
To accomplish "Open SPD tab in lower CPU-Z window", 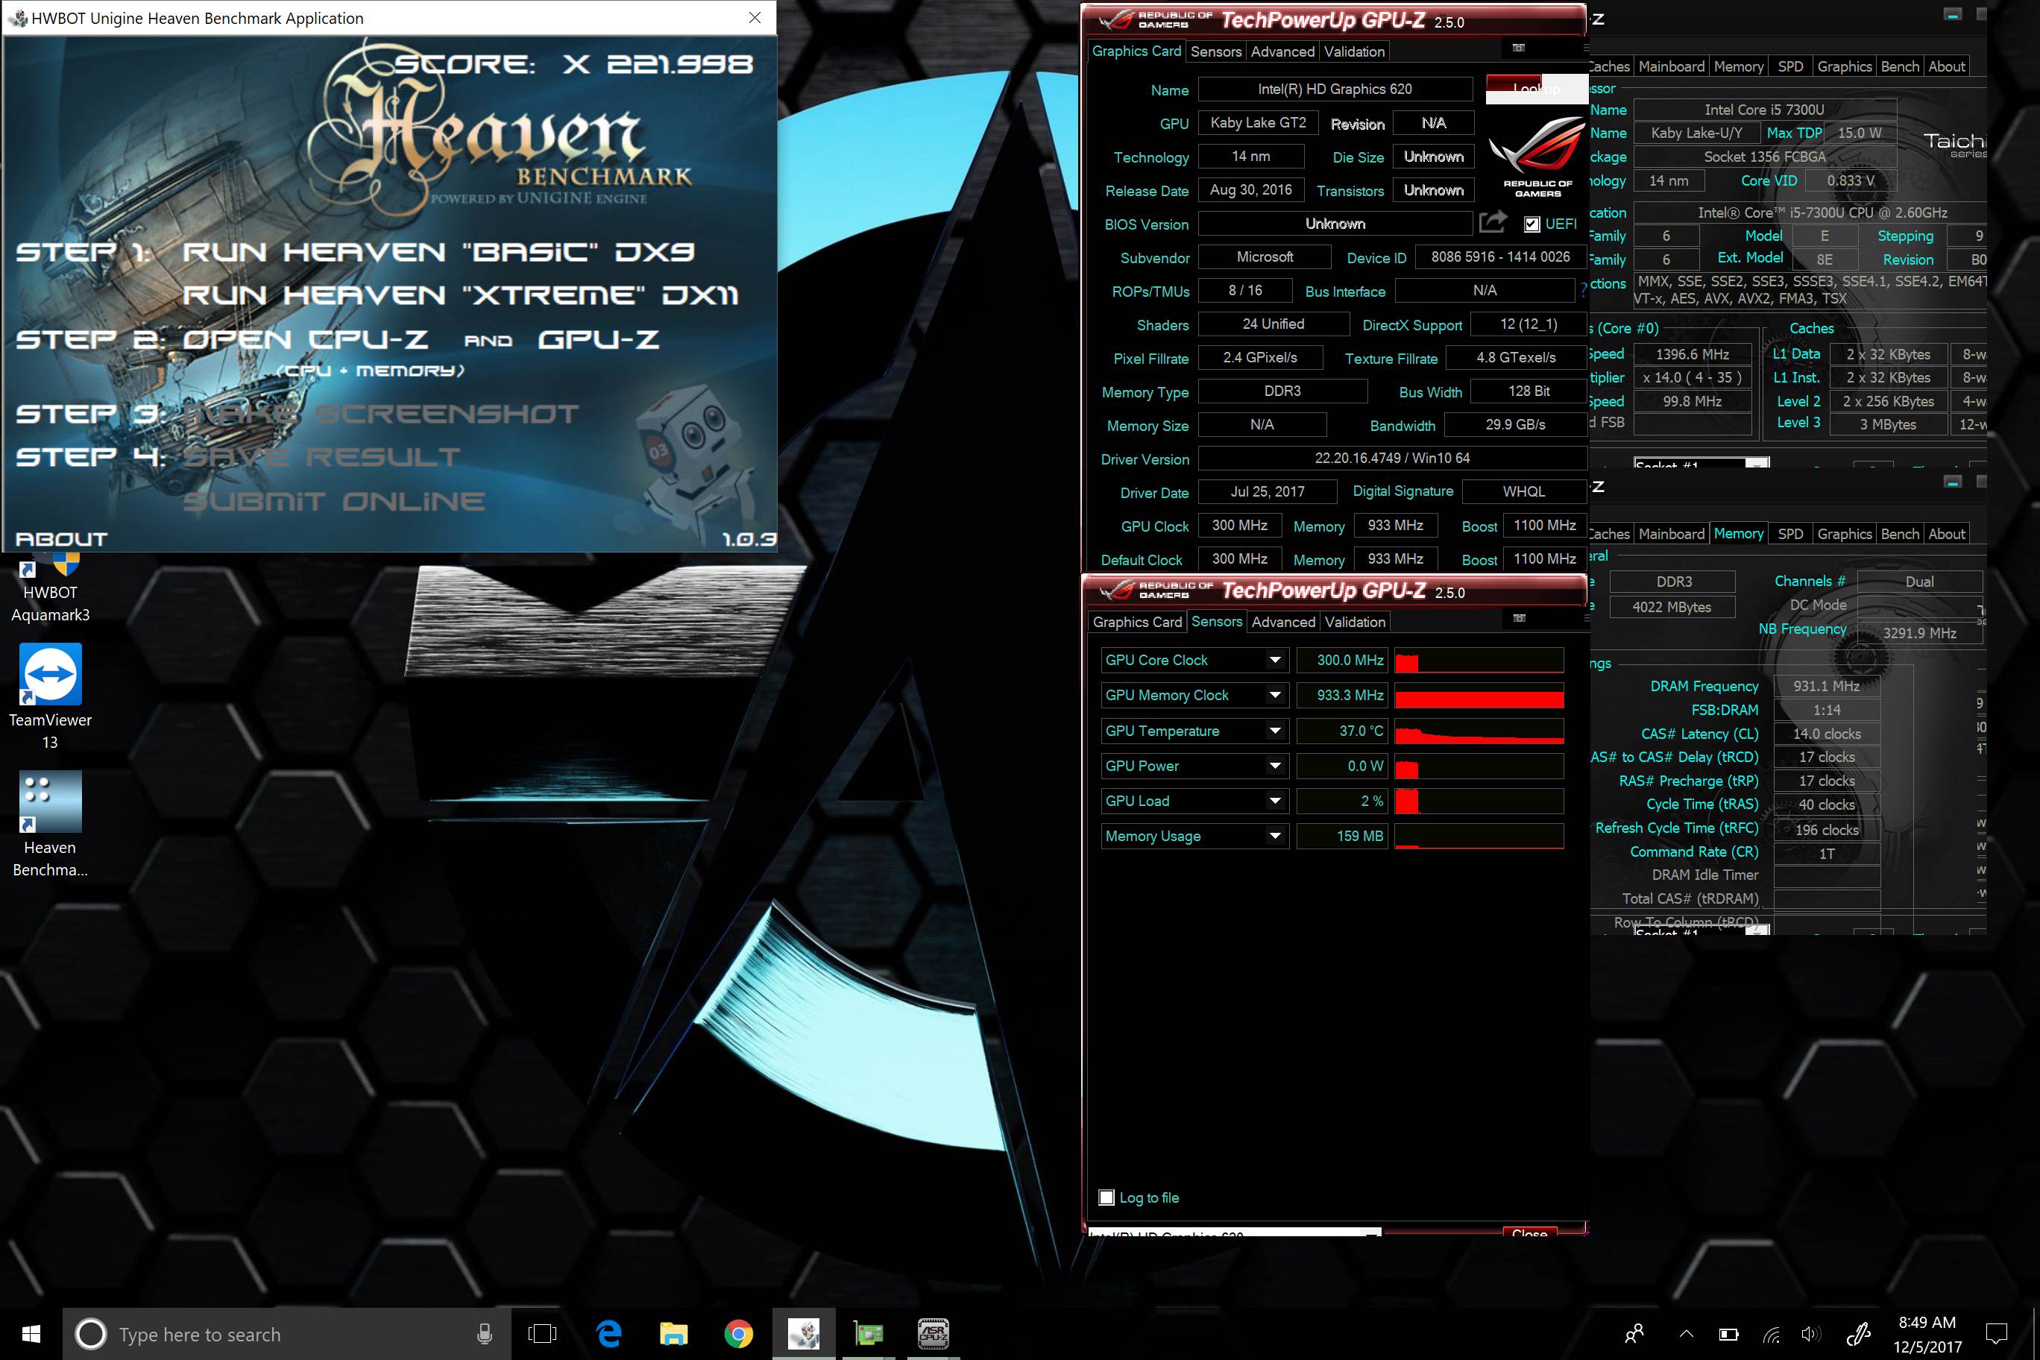I will (1790, 535).
